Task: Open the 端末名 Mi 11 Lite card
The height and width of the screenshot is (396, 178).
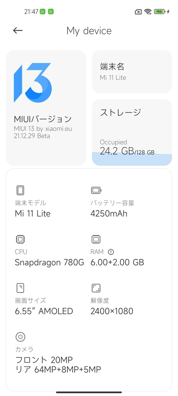Action: (x=132, y=72)
